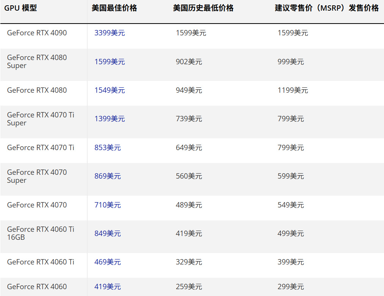Open the 469美元 link for RTX 4060 Ti

coord(107,262)
